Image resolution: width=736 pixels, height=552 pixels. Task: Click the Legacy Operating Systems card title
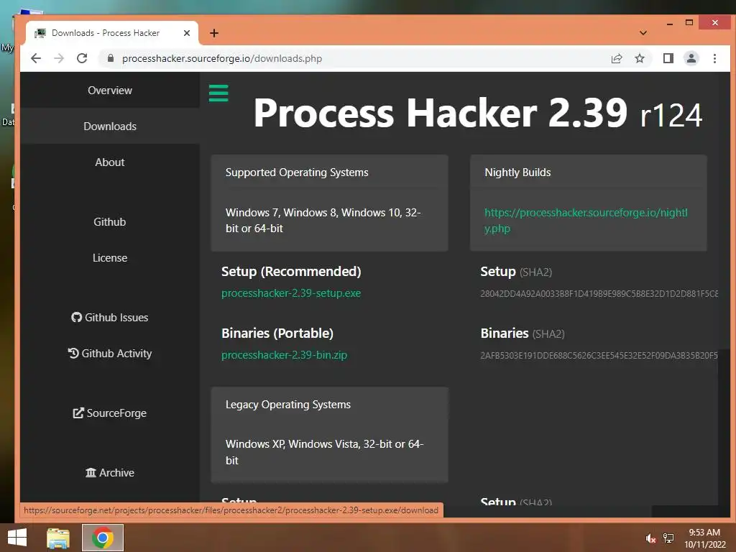click(x=287, y=405)
